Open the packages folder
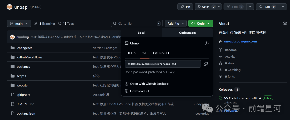The height and width of the screenshot is (120, 290). pos(23,67)
